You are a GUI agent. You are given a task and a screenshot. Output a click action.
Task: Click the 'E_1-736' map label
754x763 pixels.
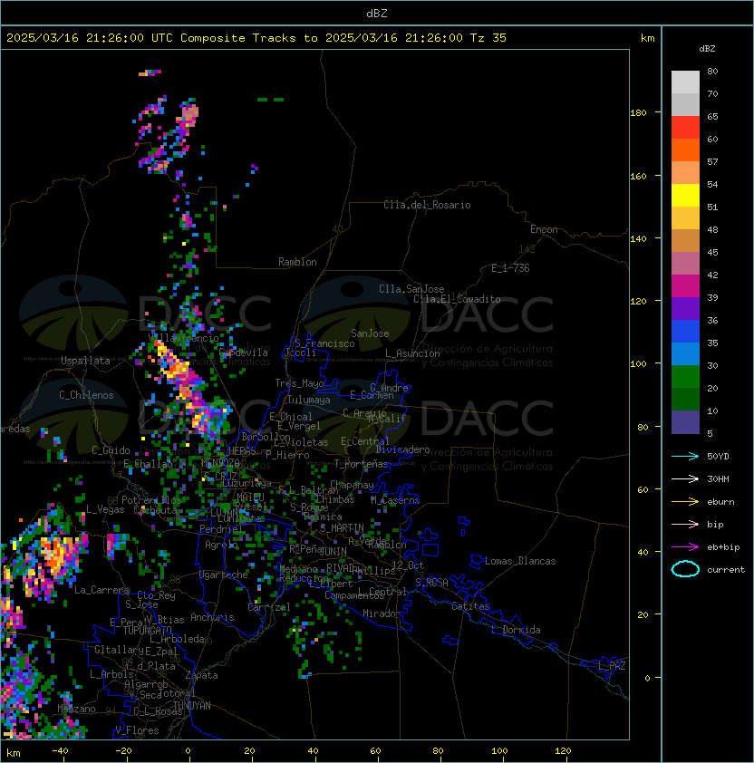tap(510, 268)
